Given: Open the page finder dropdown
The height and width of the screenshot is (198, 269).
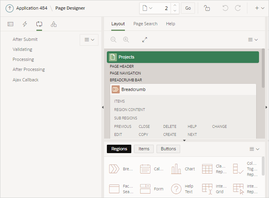Looking at the screenshot, I should click(148, 8).
